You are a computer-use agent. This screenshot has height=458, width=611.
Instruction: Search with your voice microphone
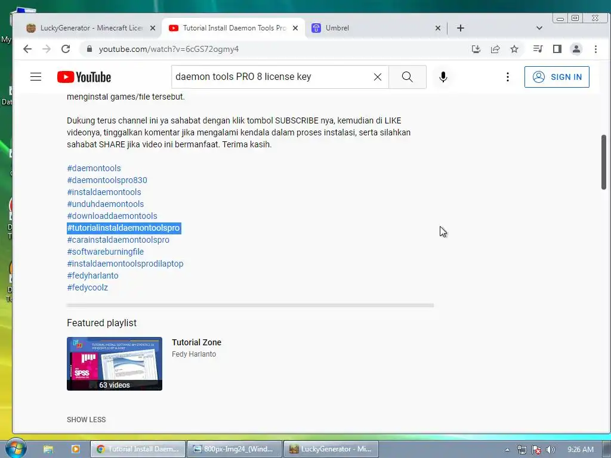coord(443,77)
